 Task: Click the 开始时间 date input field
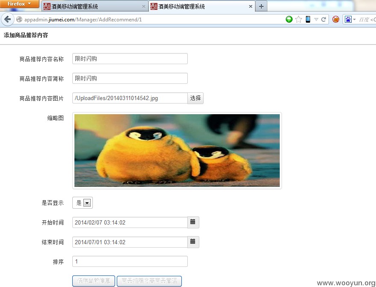tap(130, 222)
